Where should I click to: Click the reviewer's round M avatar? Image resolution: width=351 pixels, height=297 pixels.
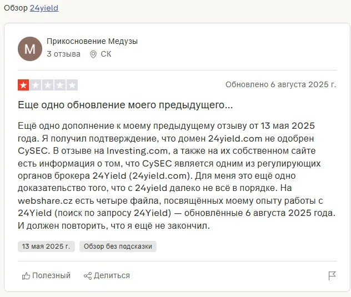click(x=30, y=49)
